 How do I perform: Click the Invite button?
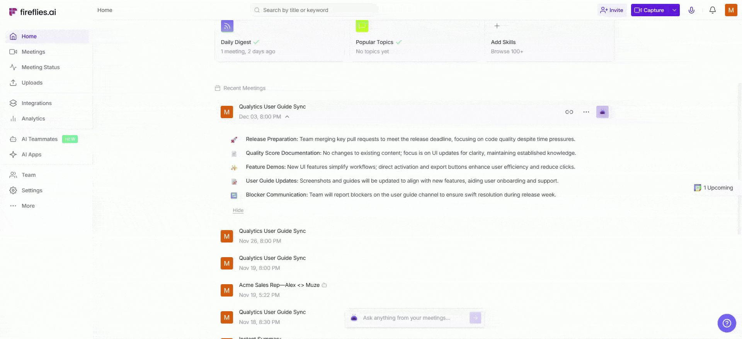coord(612,10)
